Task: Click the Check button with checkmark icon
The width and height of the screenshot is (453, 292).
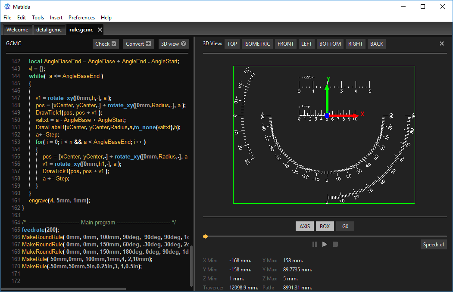Action: pos(106,43)
